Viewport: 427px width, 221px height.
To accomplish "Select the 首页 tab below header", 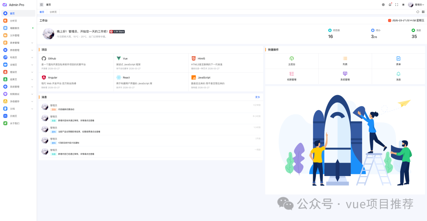I will [x=42, y=12].
